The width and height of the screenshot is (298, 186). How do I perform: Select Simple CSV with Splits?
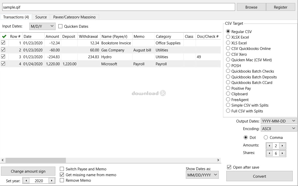point(228,105)
